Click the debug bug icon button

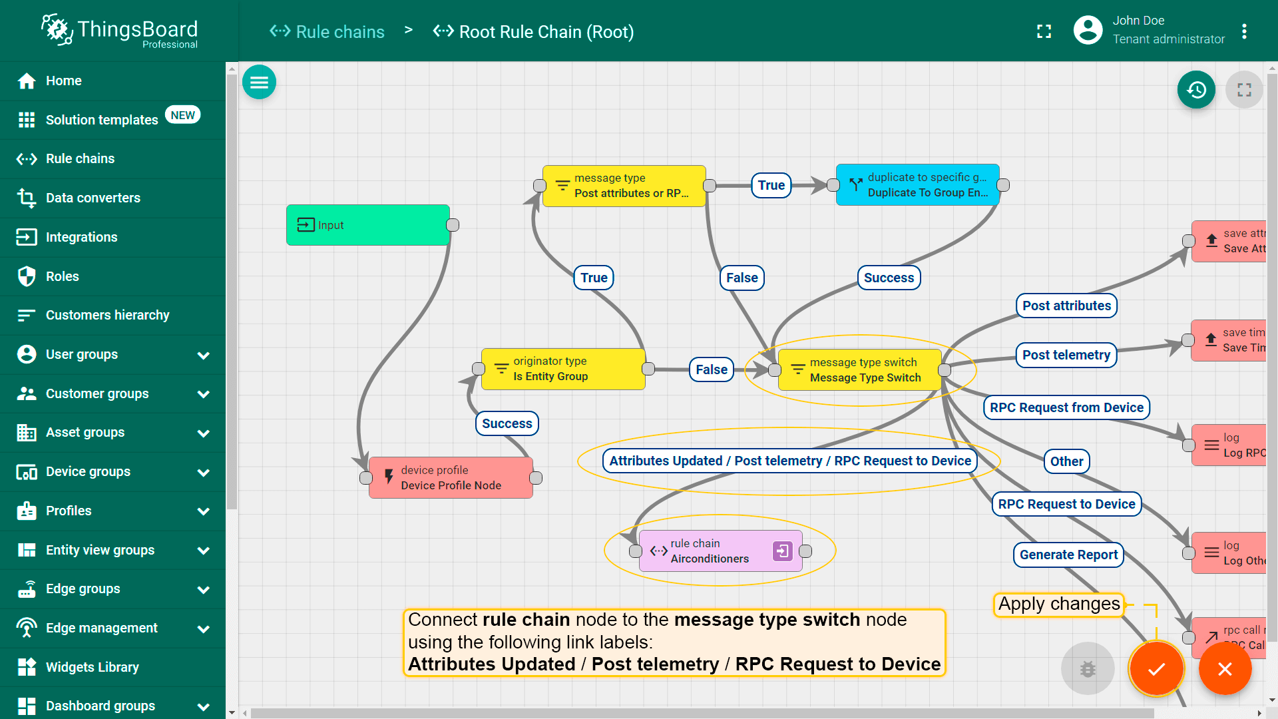1088,668
